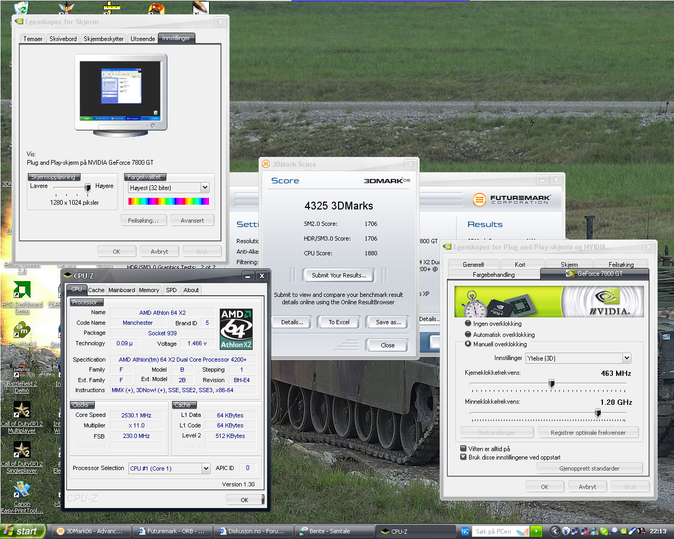The height and width of the screenshot is (539, 674).
Task: Open the SPD tab in CPU-Z
Action: (x=171, y=290)
